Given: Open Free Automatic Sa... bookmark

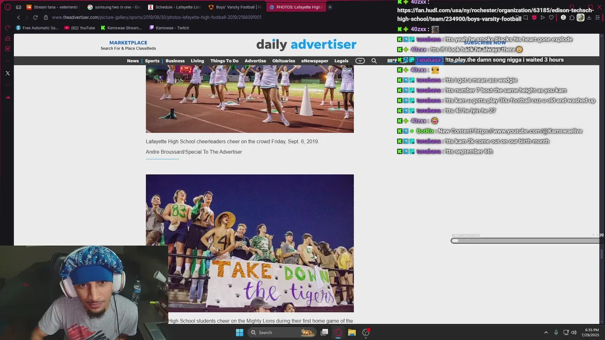Looking at the screenshot, I should pyautogui.click(x=37, y=28).
